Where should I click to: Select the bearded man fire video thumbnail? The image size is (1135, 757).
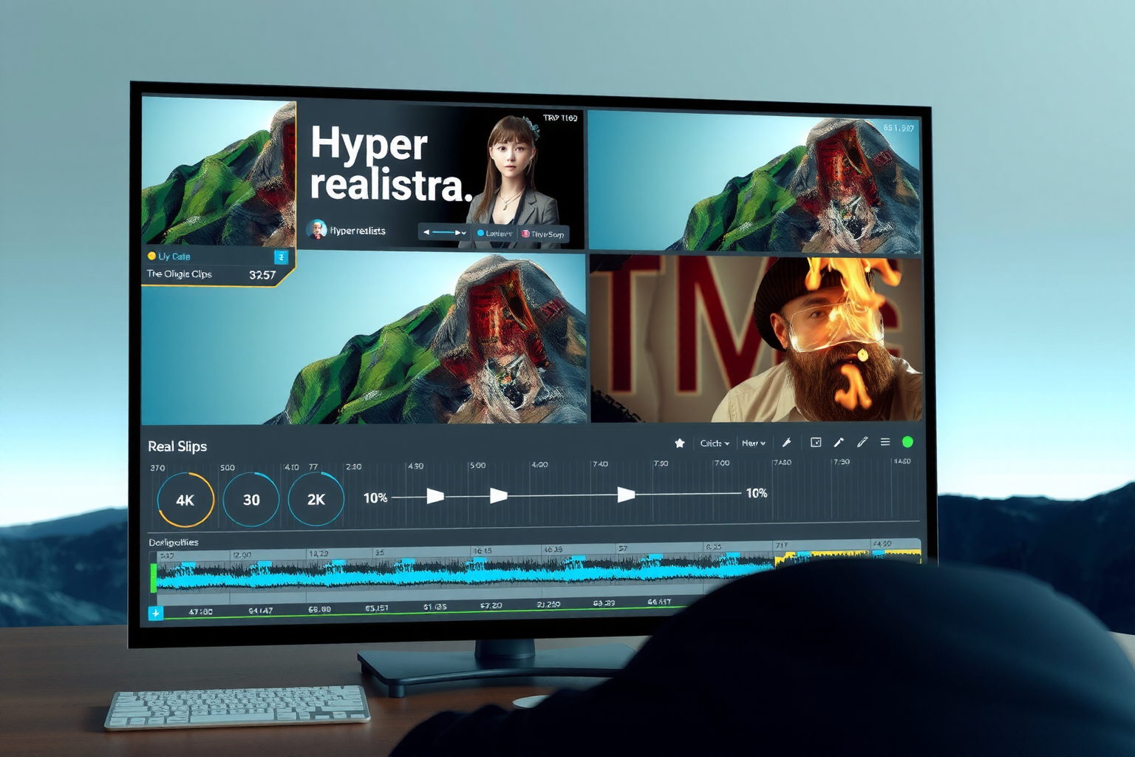[x=756, y=339]
